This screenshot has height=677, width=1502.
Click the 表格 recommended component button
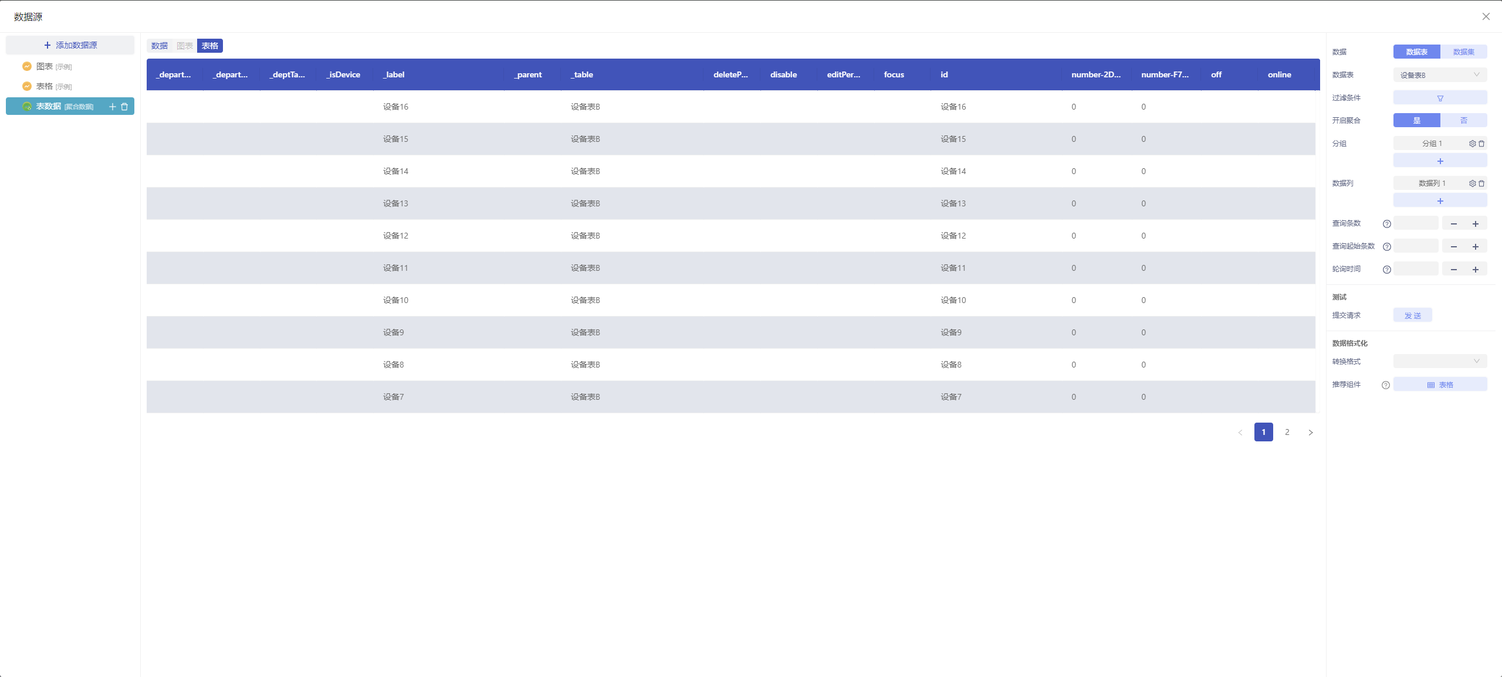tap(1440, 385)
